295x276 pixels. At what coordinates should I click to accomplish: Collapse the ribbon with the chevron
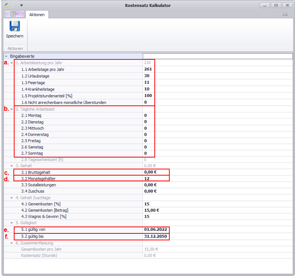tap(285, 15)
